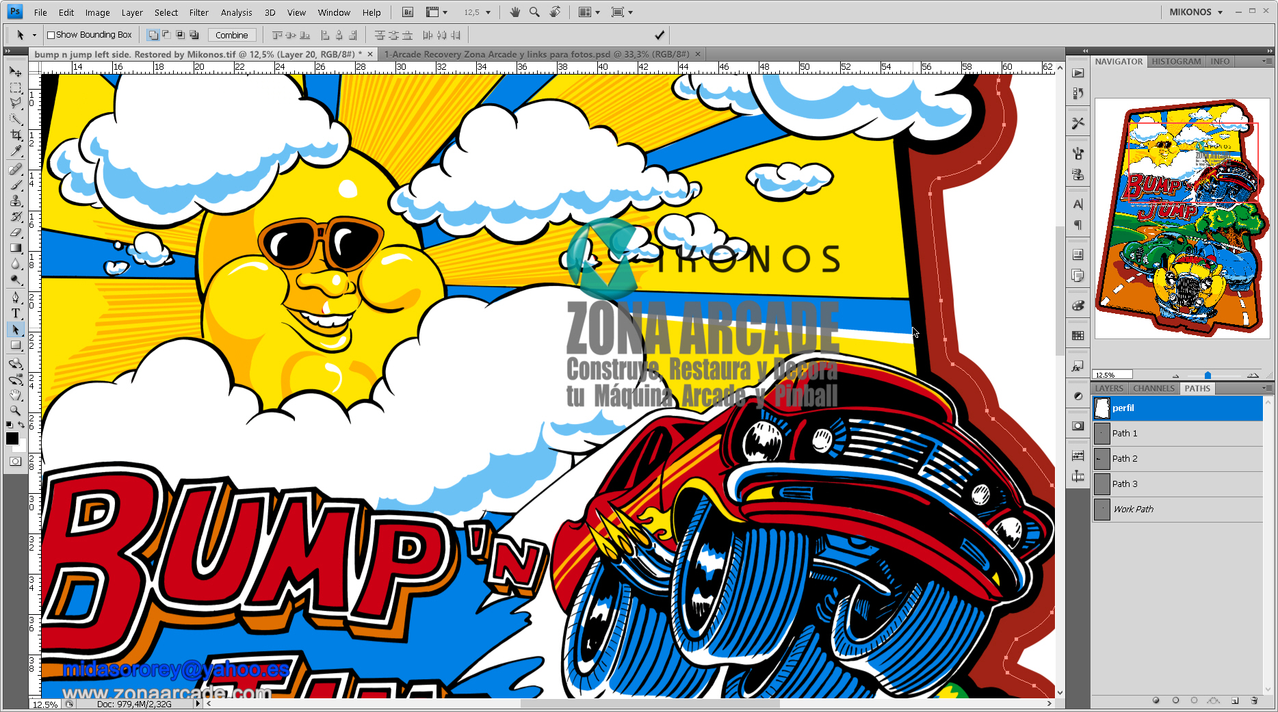Click the commit checkmark in the options bar
1278x712 pixels.
click(x=659, y=34)
